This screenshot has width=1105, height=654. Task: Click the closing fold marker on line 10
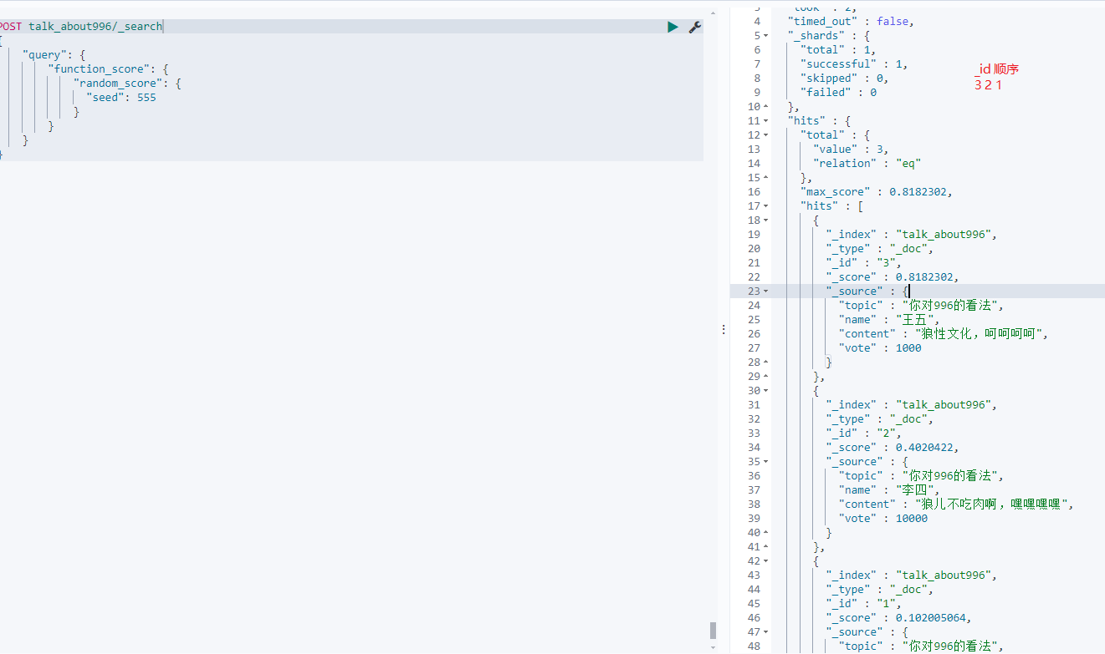point(765,107)
